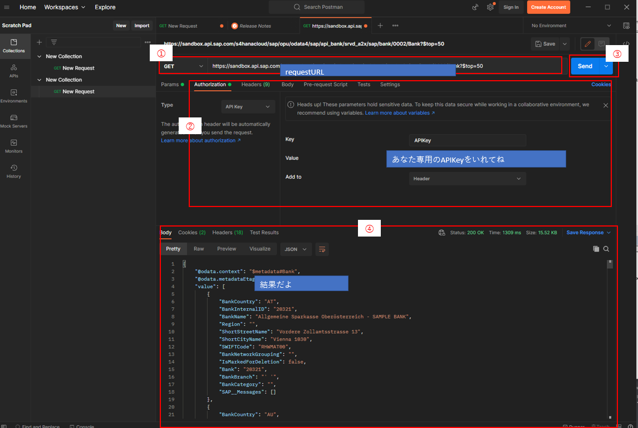Click the Sign In button

(x=511, y=7)
